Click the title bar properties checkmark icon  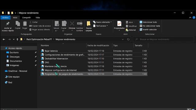(9, 13)
